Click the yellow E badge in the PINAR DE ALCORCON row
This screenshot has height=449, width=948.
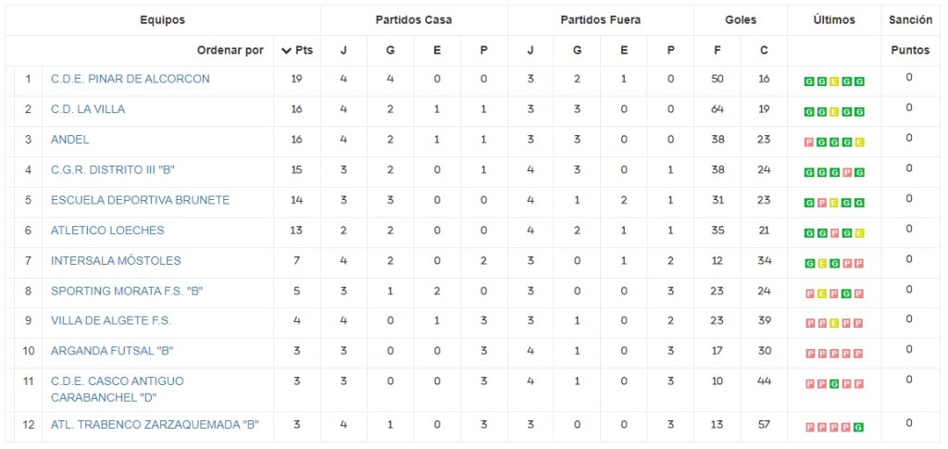click(x=834, y=81)
